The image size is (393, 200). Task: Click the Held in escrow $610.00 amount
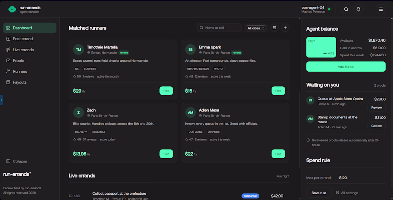click(x=379, y=48)
